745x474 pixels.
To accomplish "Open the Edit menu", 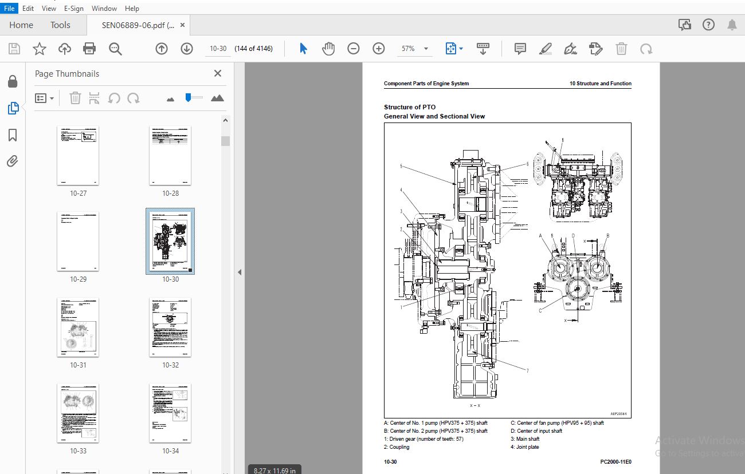I will point(28,9).
